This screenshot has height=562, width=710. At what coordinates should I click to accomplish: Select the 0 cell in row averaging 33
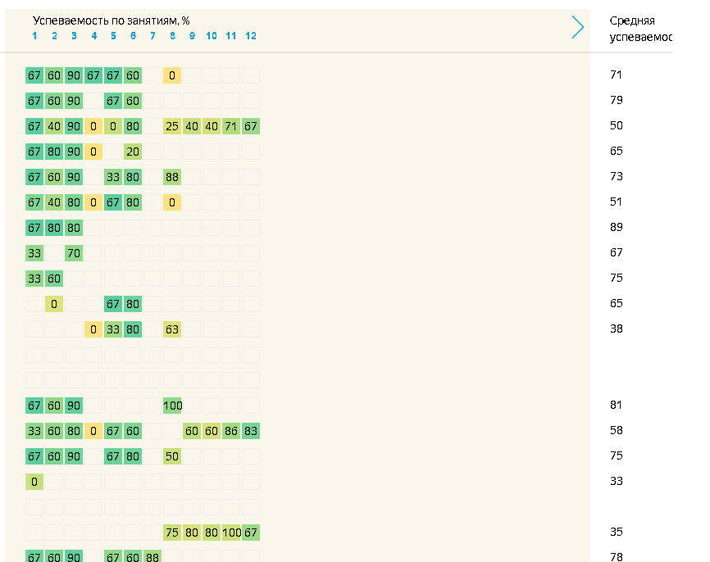point(34,482)
